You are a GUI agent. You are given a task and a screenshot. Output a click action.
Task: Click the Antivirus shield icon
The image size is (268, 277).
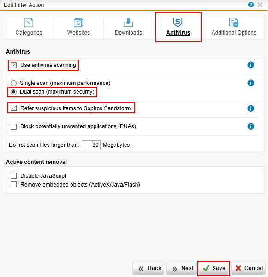point(178,22)
